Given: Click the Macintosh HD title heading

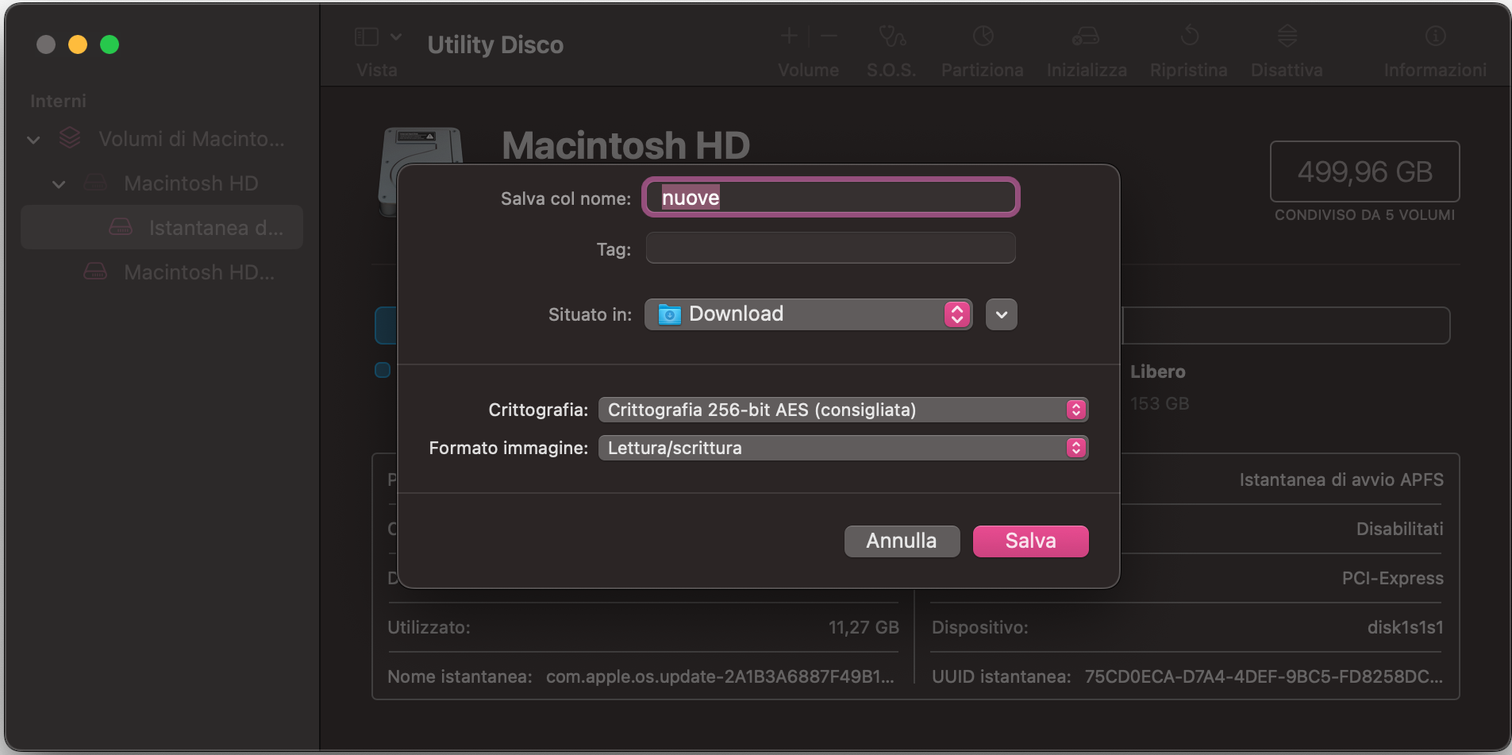Looking at the screenshot, I should pyautogui.click(x=625, y=145).
